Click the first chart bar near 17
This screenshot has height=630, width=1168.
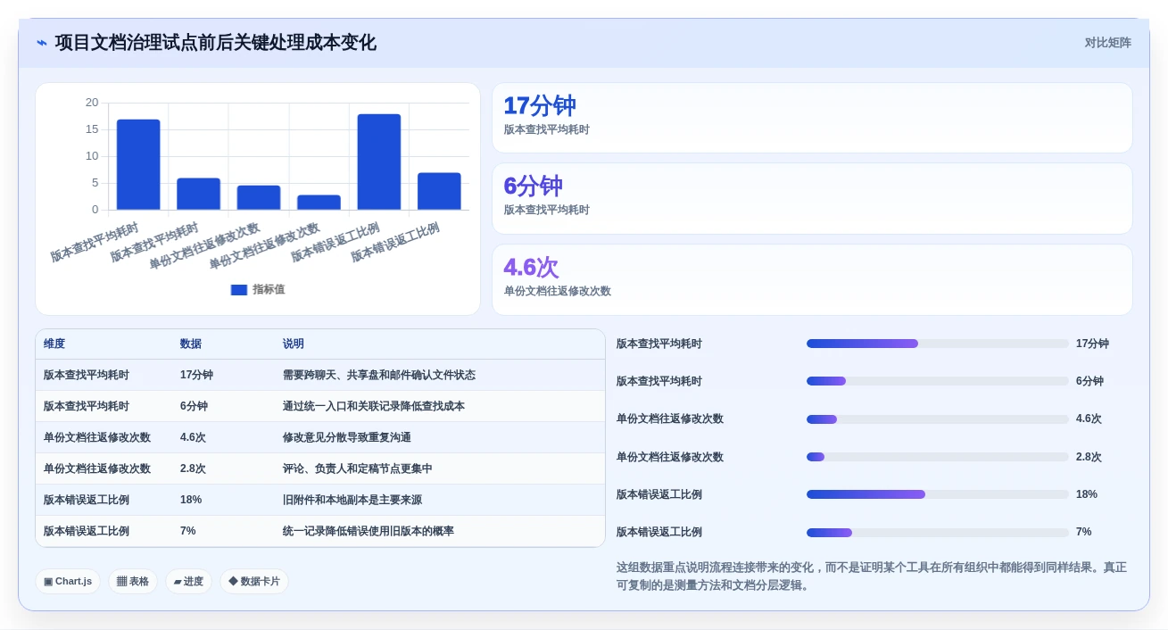point(138,164)
